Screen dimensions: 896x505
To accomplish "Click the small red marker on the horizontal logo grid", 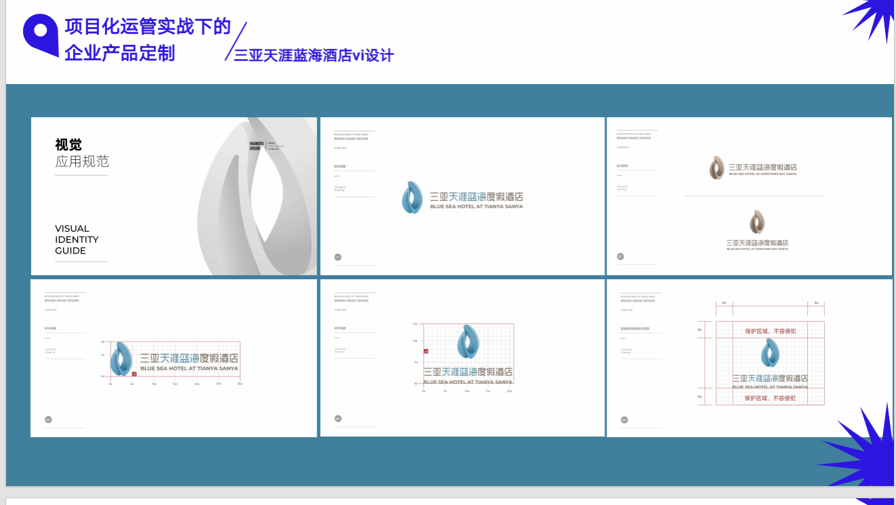I will tap(134, 373).
